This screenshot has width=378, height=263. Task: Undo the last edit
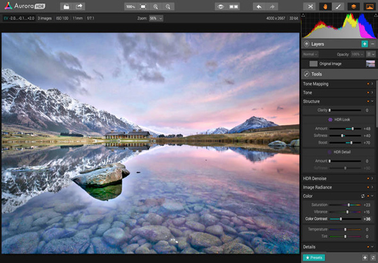click(259, 7)
